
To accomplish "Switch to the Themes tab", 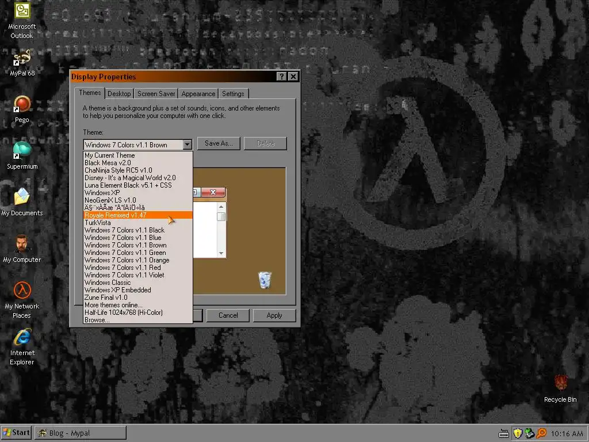I will (x=90, y=93).
